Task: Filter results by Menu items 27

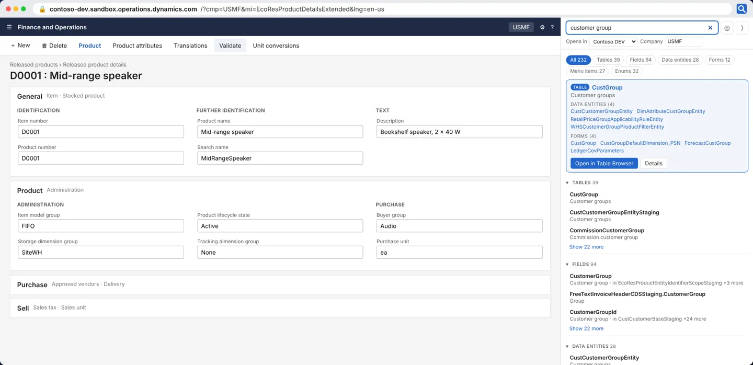Action: (x=587, y=71)
